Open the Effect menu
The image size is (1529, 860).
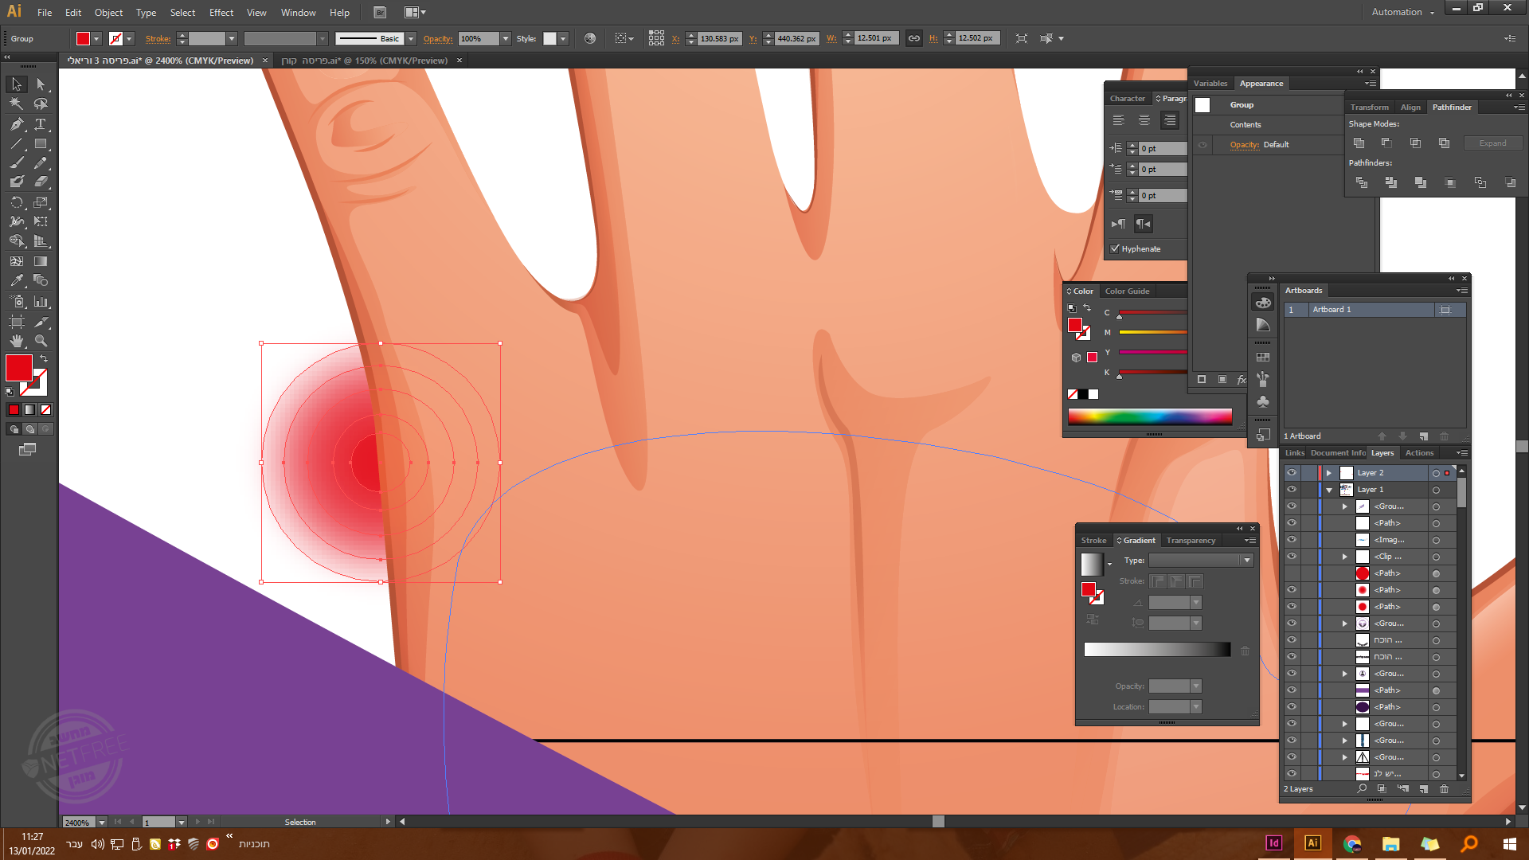pyautogui.click(x=221, y=13)
